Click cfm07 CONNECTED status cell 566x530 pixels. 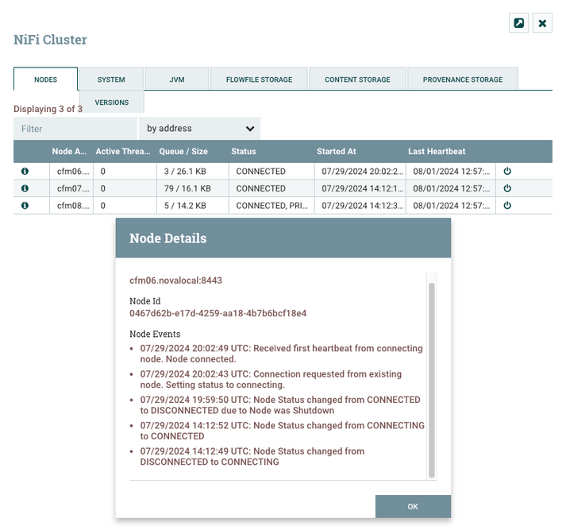[271, 188]
